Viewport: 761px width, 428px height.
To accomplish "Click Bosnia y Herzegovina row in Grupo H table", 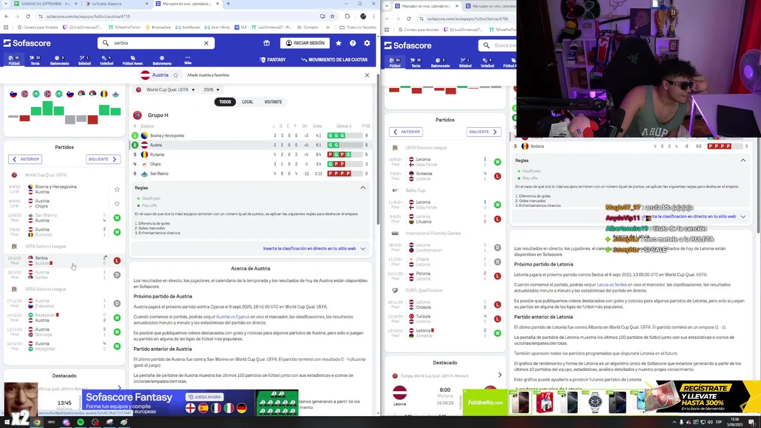I will click(x=251, y=136).
